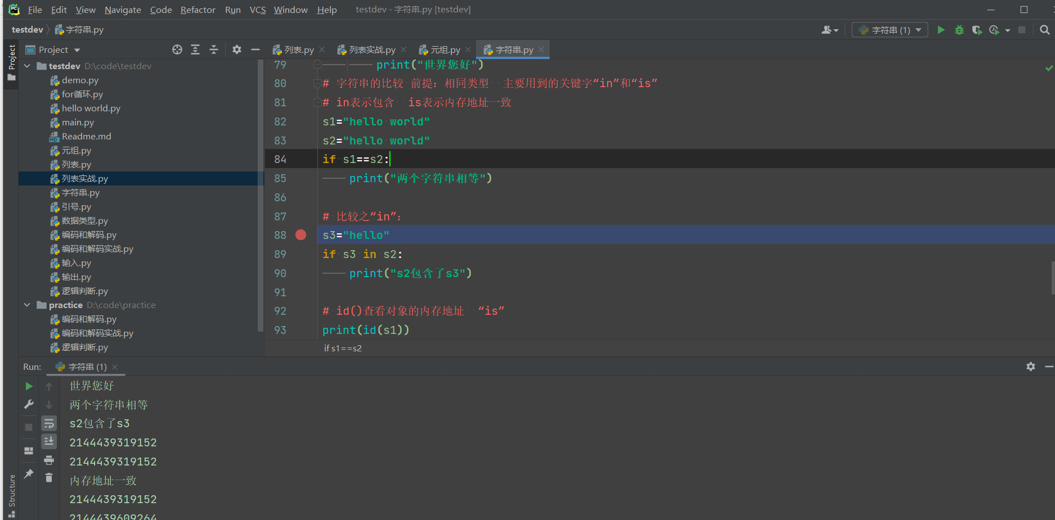Close the 字符串.py editor tab
Screen dimensions: 1055x520
[x=541, y=49]
